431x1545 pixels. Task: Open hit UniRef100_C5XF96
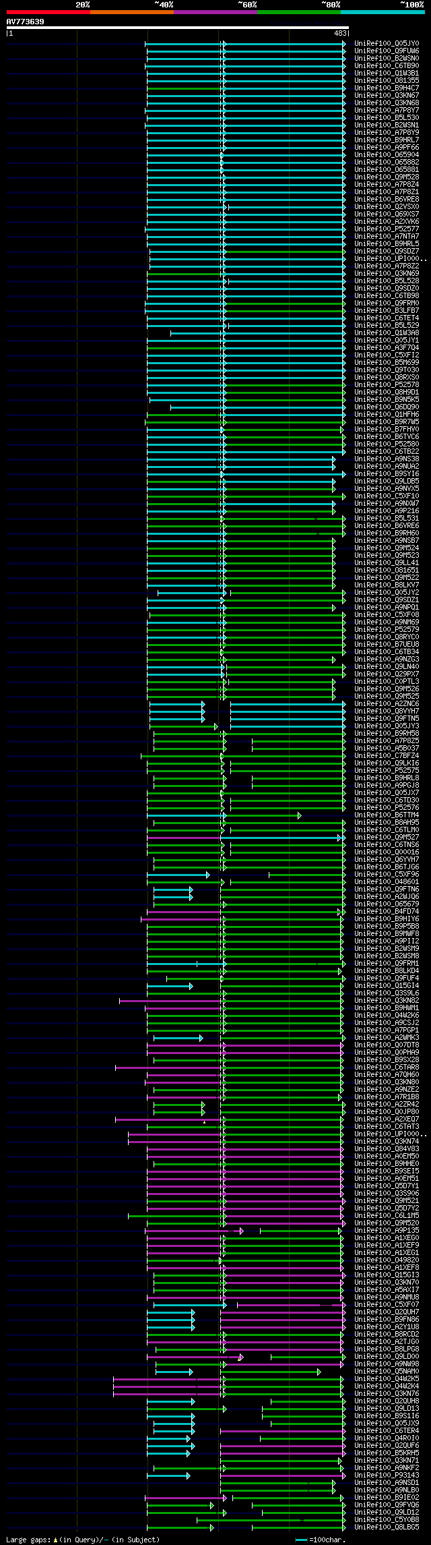click(387, 875)
